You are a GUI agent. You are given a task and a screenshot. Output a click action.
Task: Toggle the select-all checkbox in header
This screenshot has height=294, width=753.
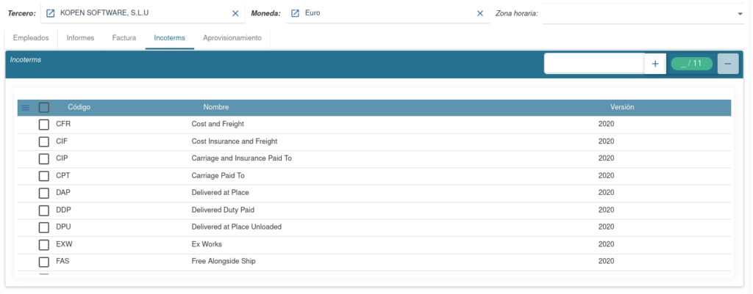pyautogui.click(x=44, y=108)
